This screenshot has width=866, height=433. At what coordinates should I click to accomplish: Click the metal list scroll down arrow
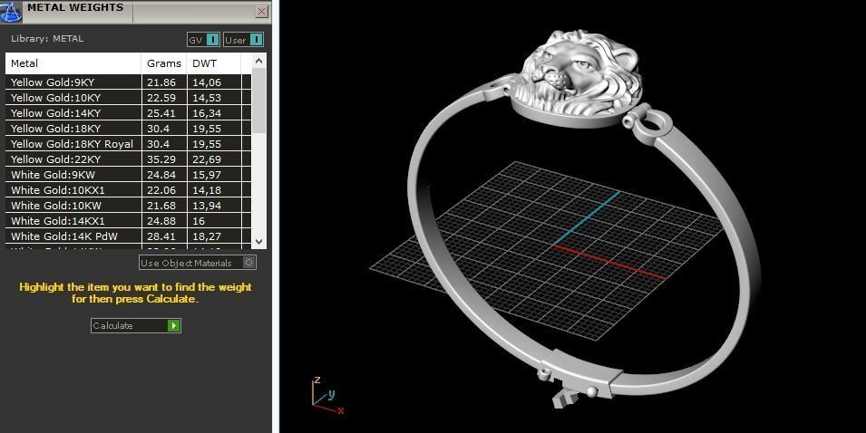[259, 242]
